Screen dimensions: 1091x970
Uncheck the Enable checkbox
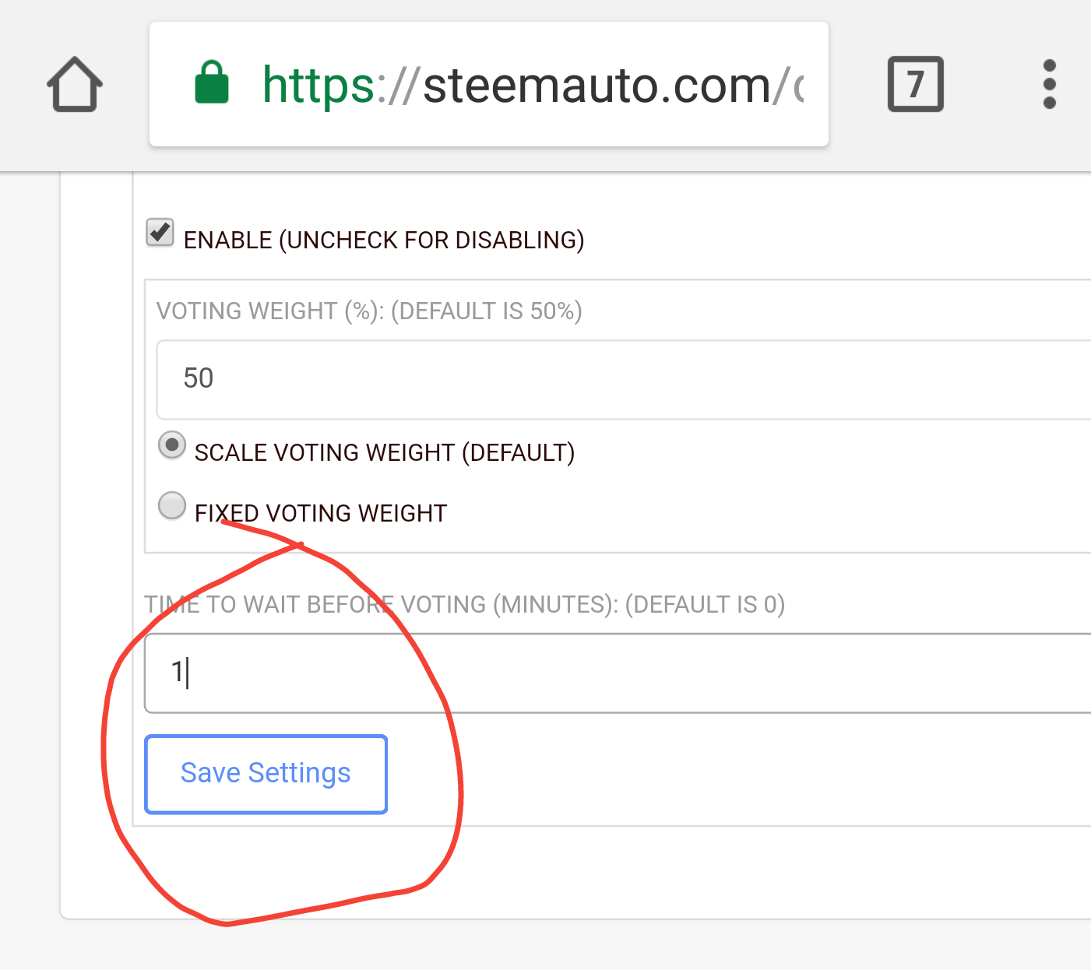(160, 233)
